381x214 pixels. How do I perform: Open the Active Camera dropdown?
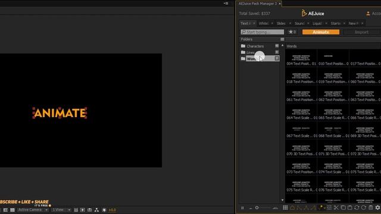pos(33,210)
